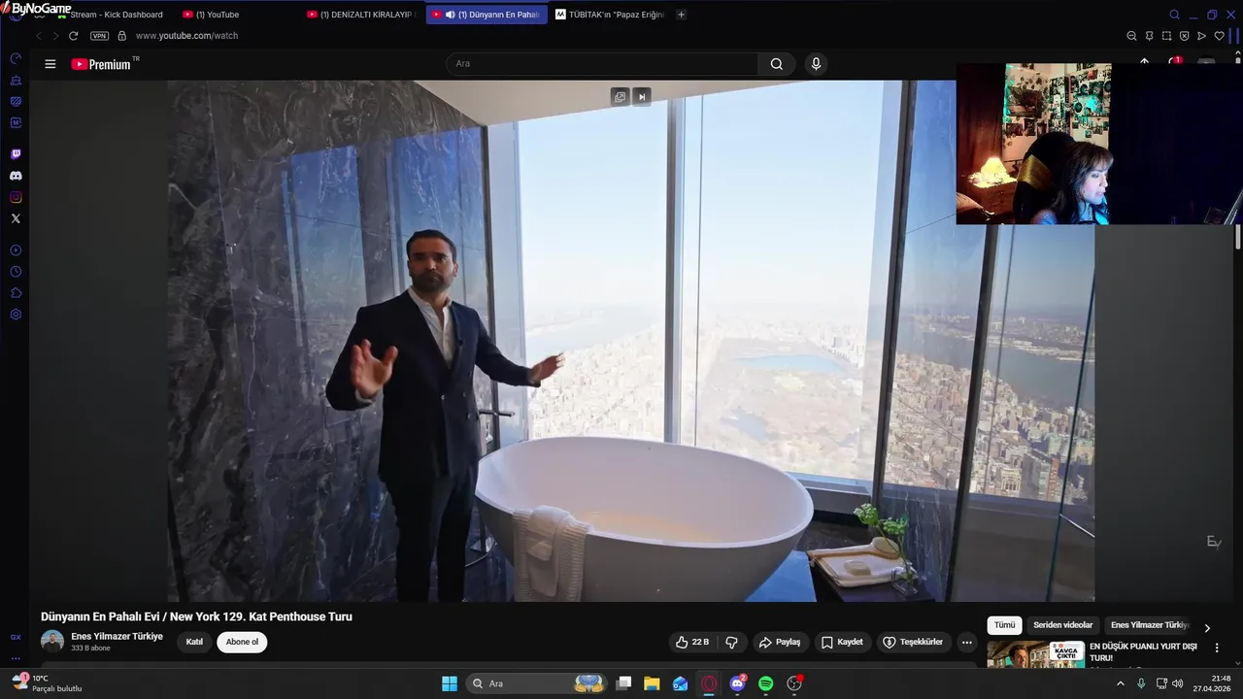Open the History clock icon in the sidebar
The height and width of the screenshot is (699, 1243).
16,272
